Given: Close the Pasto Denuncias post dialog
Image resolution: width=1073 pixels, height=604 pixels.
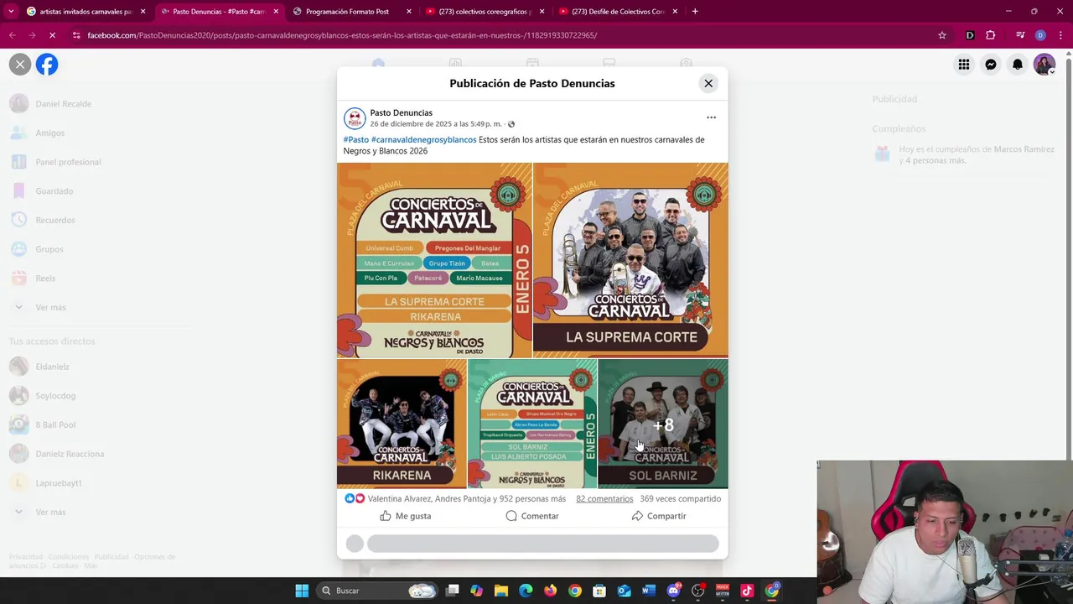Looking at the screenshot, I should click(x=708, y=83).
